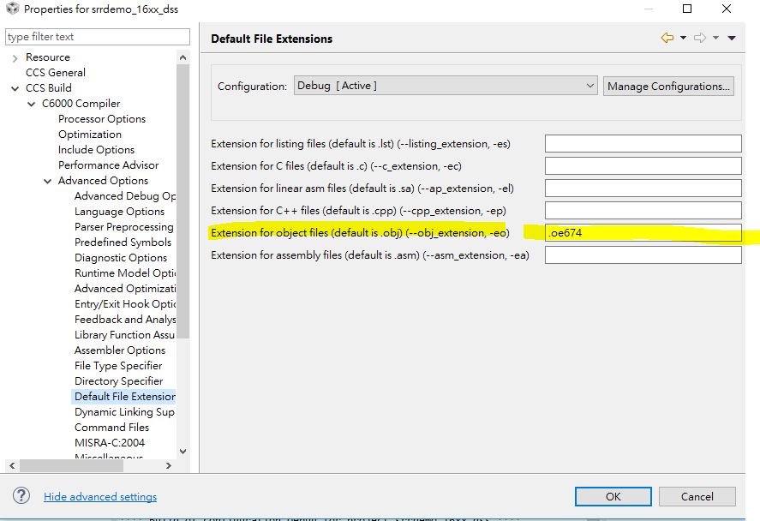This screenshot has height=521, width=760.
Task: Expand the Resource tree item
Action: click(x=14, y=57)
